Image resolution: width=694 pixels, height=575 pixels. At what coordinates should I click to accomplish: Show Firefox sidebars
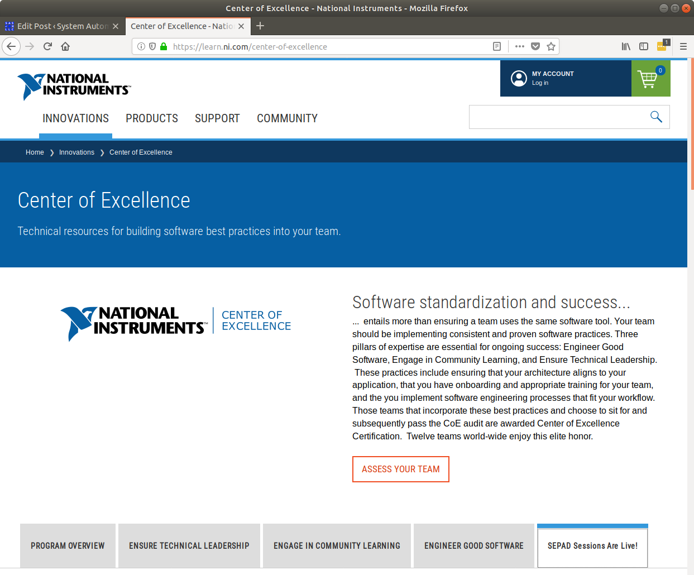[x=644, y=46]
